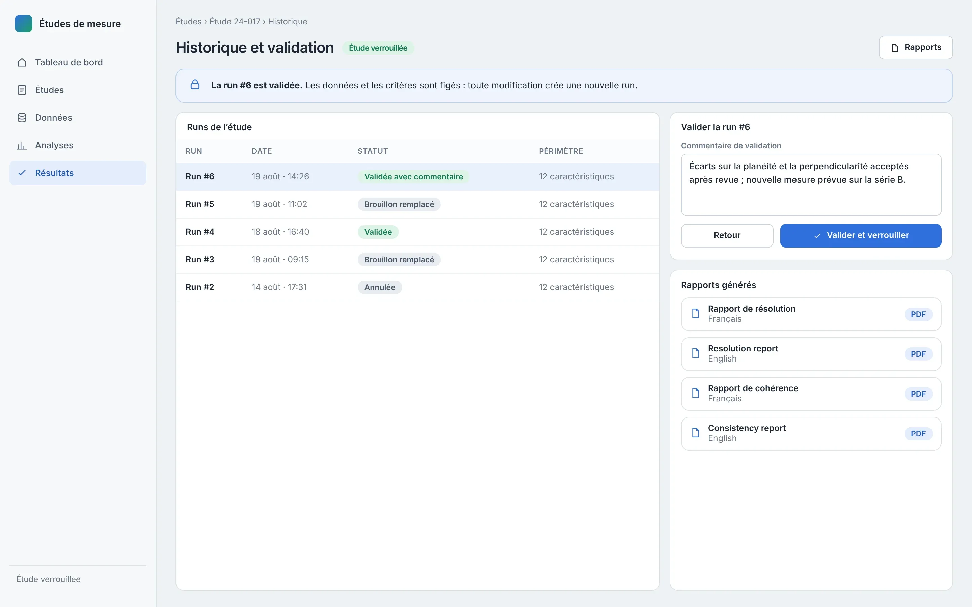This screenshot has height=607, width=972.
Task: Open the Rapports button at top right
Action: click(x=916, y=47)
